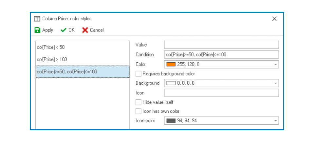Expand the Color dropdown arrow
This screenshot has width=315, height=142.
tap(276, 64)
